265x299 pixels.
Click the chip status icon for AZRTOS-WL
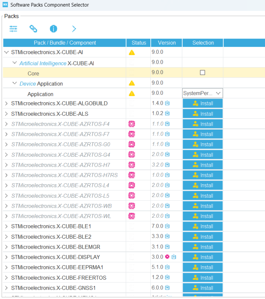pos(132,216)
